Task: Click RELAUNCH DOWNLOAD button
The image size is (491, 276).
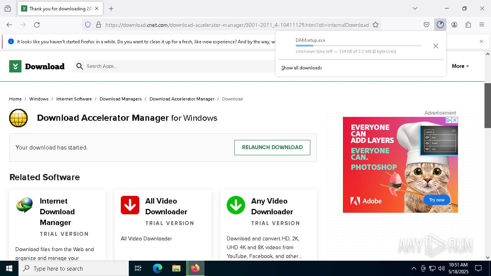Action: [272, 148]
